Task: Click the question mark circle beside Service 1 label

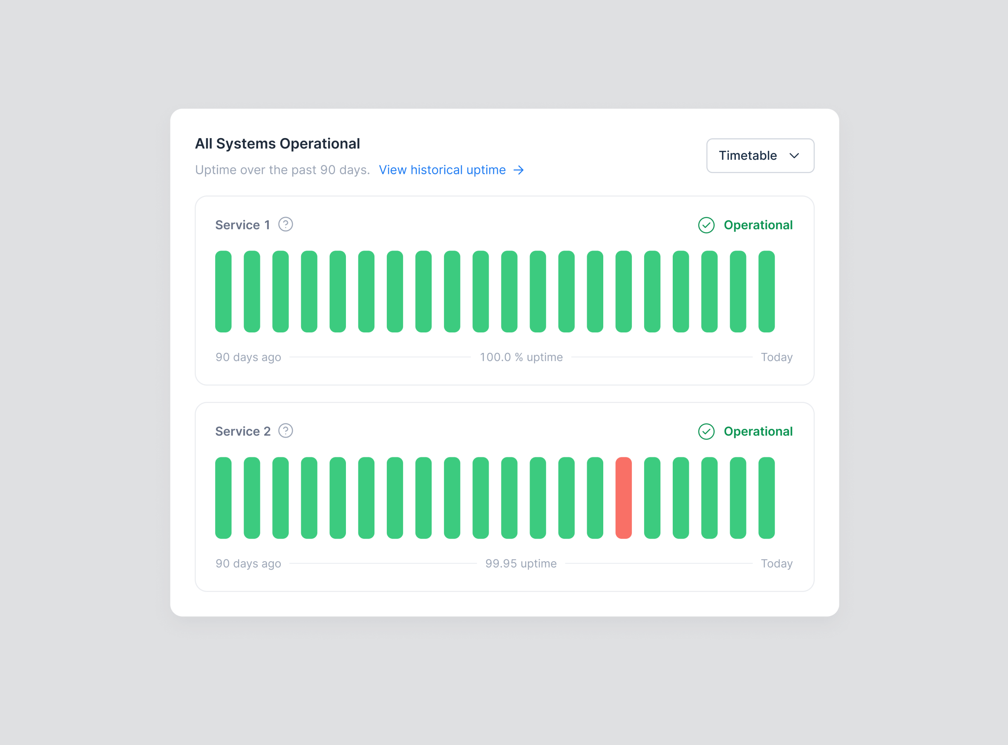Action: (286, 224)
